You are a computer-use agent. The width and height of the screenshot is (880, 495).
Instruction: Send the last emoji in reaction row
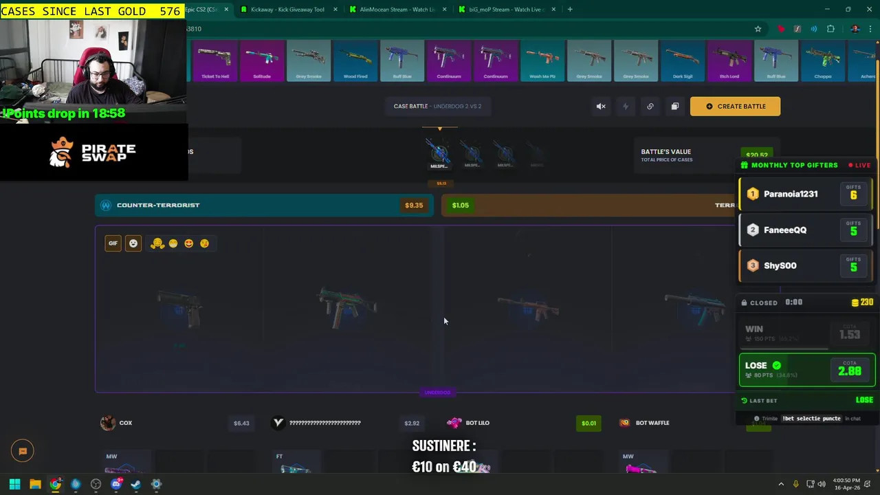pos(204,243)
